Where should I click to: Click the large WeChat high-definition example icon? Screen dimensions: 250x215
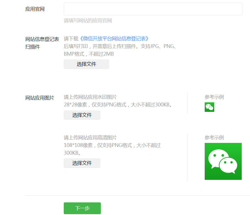click(223, 161)
